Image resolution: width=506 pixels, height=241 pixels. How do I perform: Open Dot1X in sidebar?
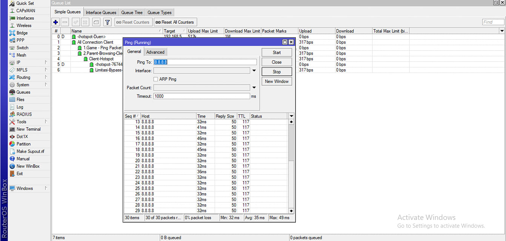coord(22,137)
